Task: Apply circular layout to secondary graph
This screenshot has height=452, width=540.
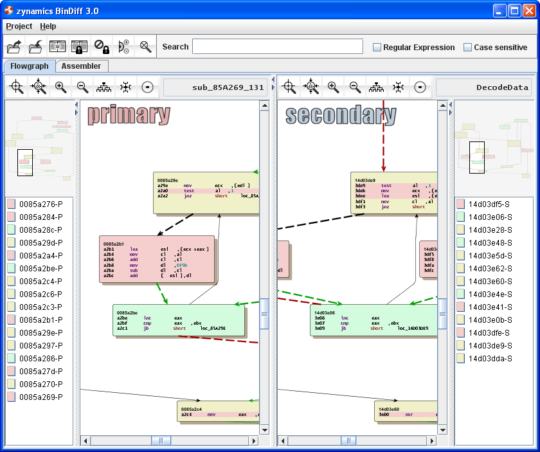Action: pyautogui.click(x=420, y=87)
